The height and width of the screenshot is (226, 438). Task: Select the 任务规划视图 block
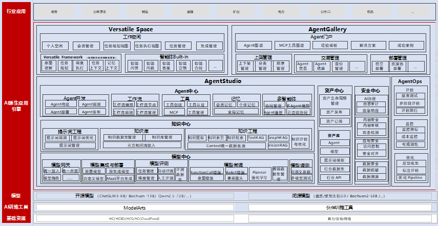point(117,45)
